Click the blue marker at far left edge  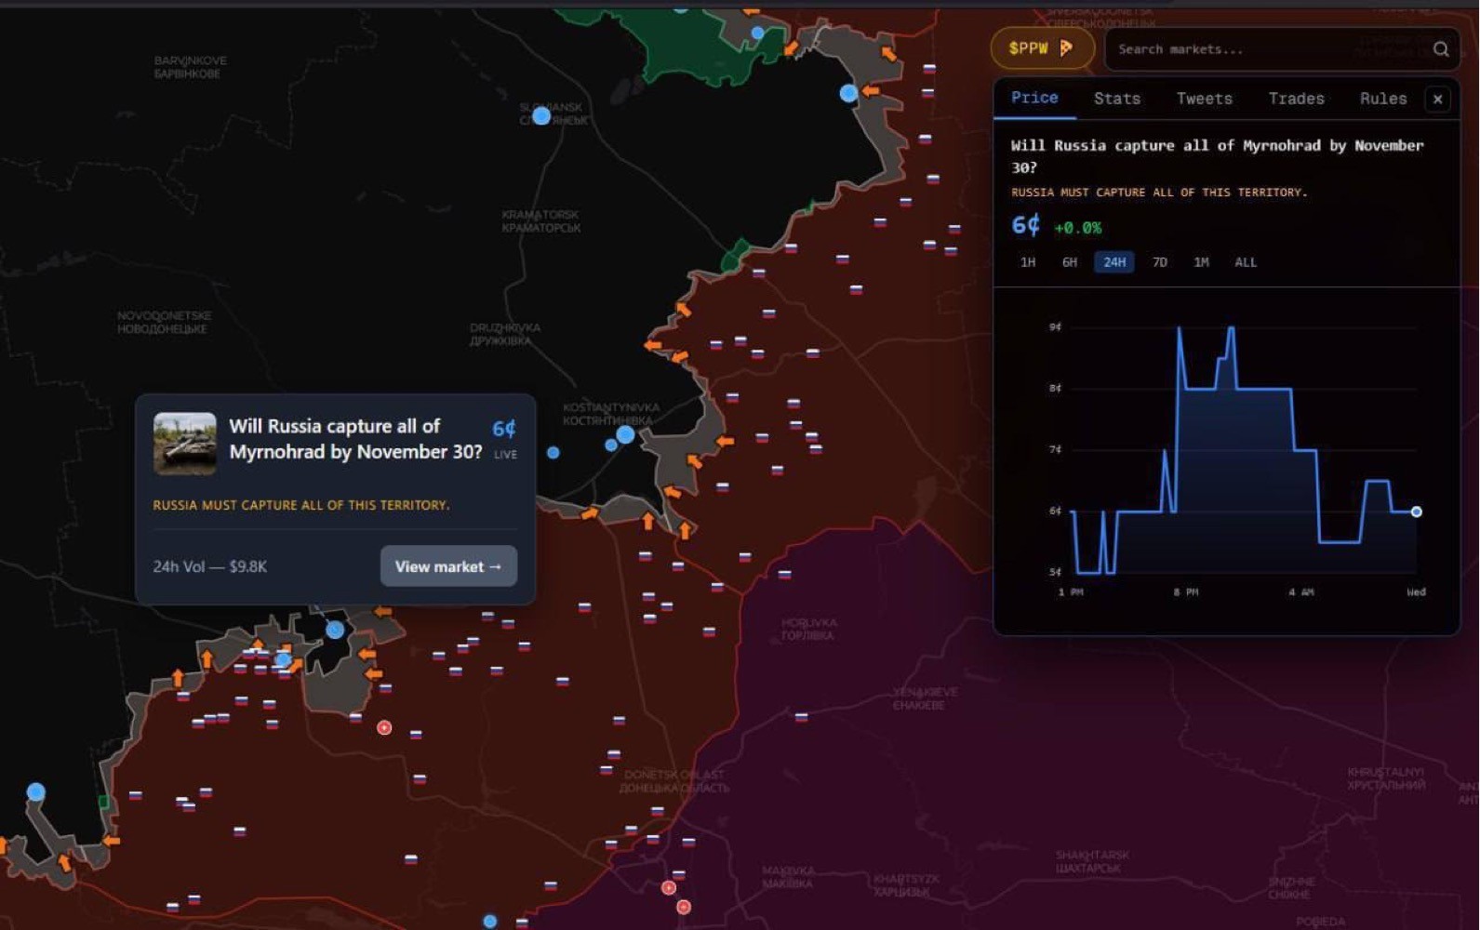point(35,791)
